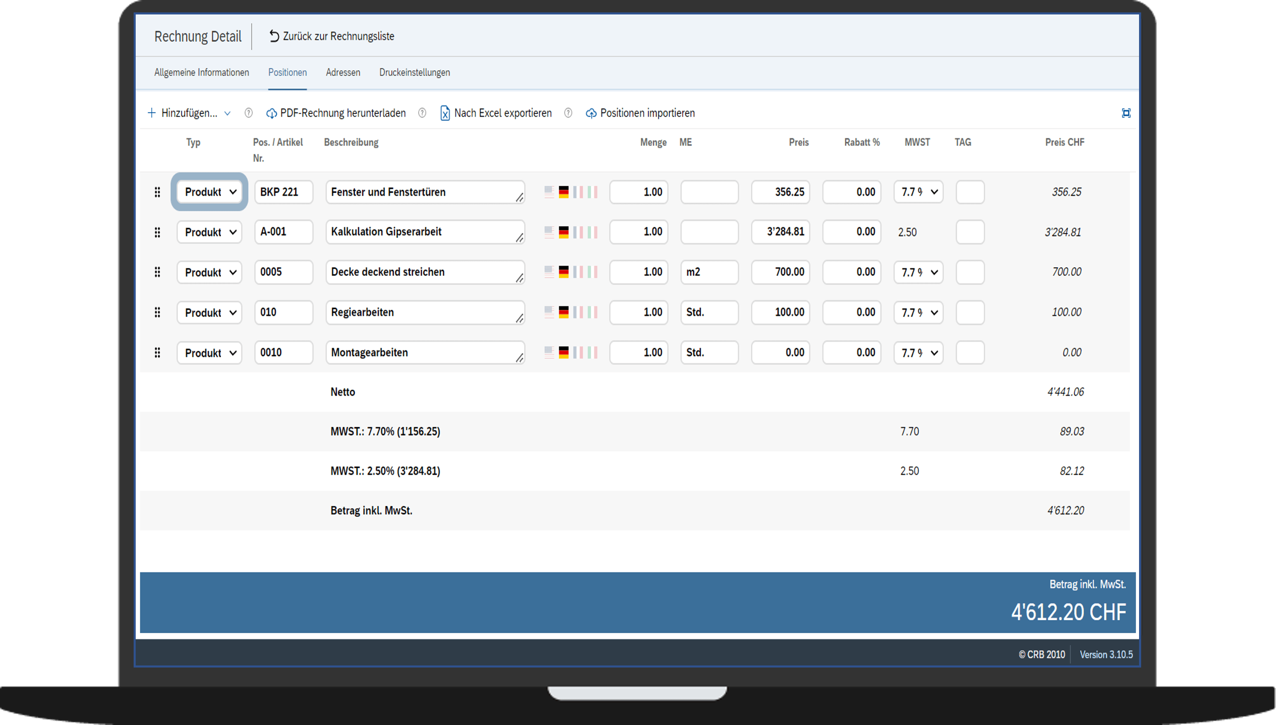Click the help icon after Hinzufügen

click(249, 113)
